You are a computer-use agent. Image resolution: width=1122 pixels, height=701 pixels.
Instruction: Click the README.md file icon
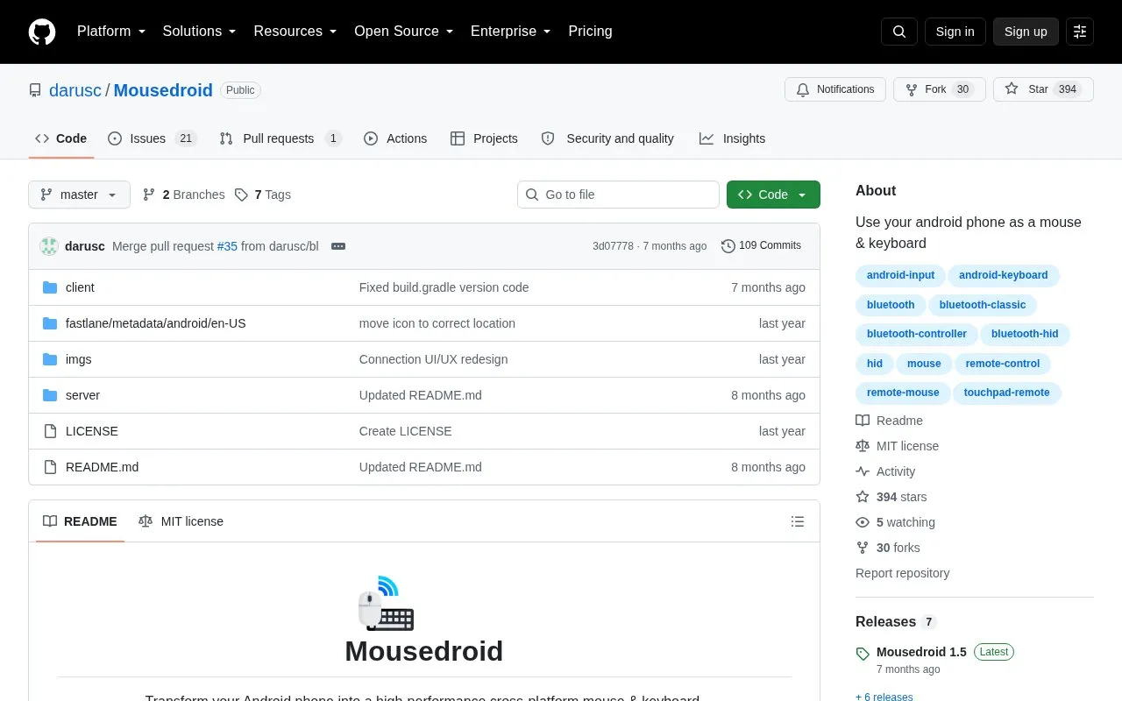[x=50, y=467]
